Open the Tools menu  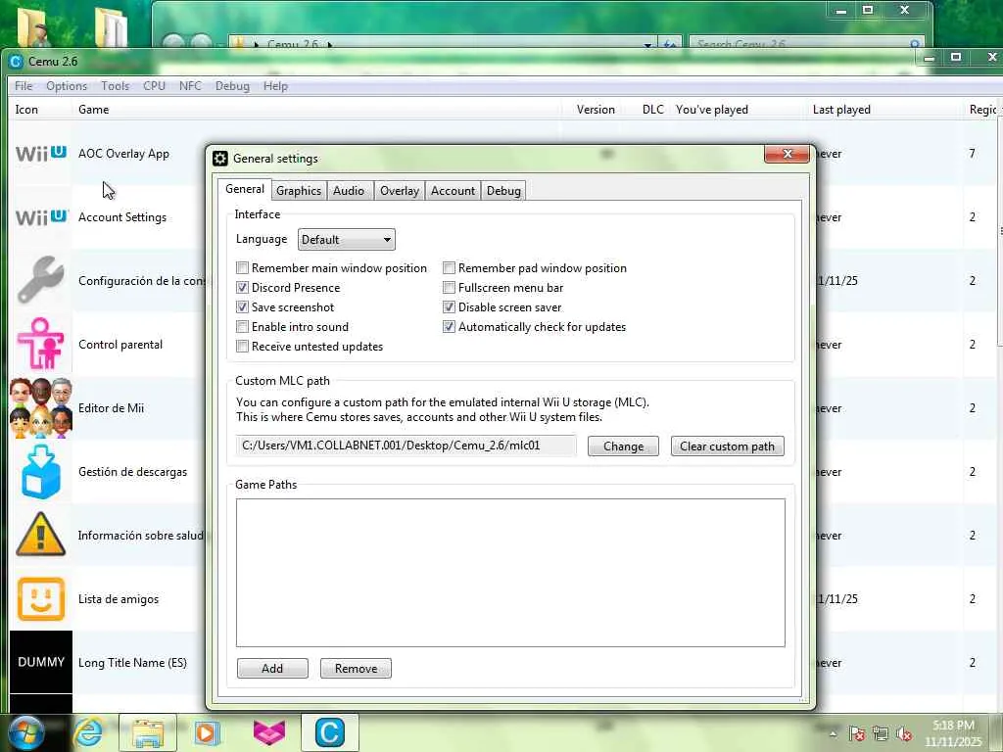(x=116, y=86)
